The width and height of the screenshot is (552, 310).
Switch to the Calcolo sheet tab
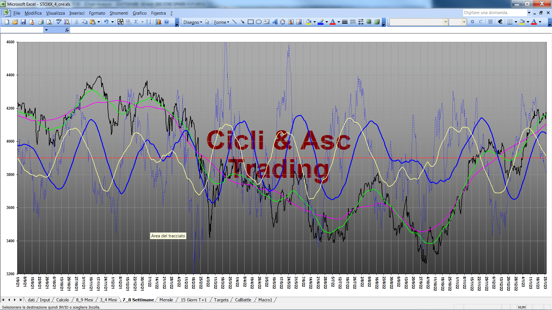pyautogui.click(x=62, y=300)
